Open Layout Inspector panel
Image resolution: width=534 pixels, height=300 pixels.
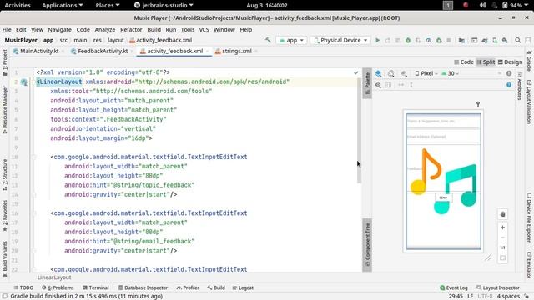click(497, 287)
